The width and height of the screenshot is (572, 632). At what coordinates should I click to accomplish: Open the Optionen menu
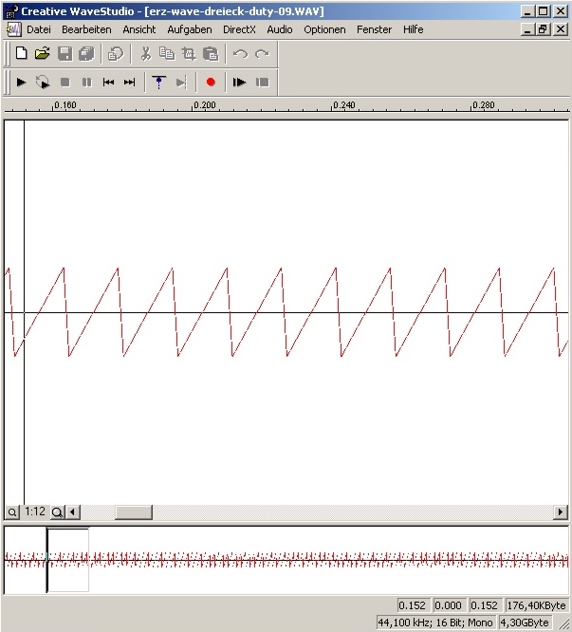click(x=324, y=29)
